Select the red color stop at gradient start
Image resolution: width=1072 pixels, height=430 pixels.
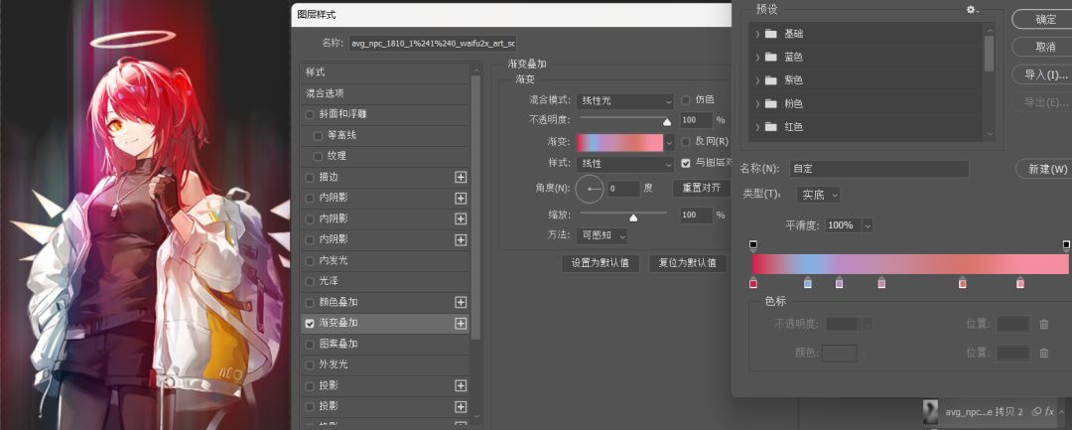pyautogui.click(x=753, y=282)
